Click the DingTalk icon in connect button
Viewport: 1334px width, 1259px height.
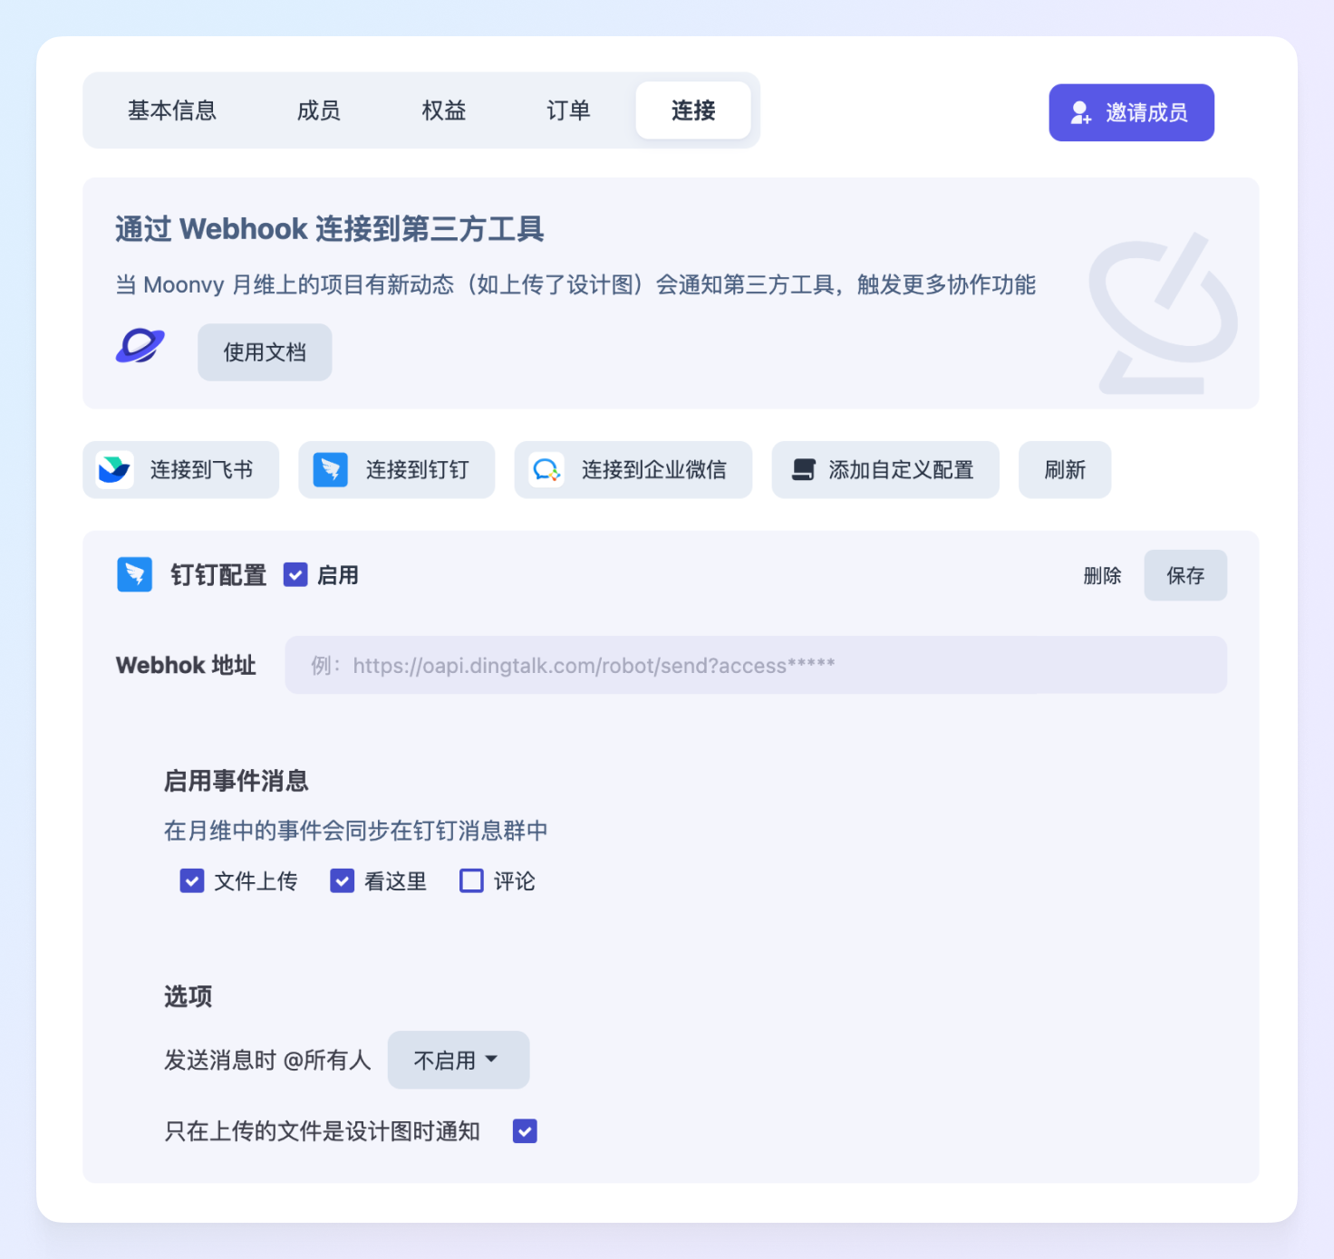click(x=330, y=469)
